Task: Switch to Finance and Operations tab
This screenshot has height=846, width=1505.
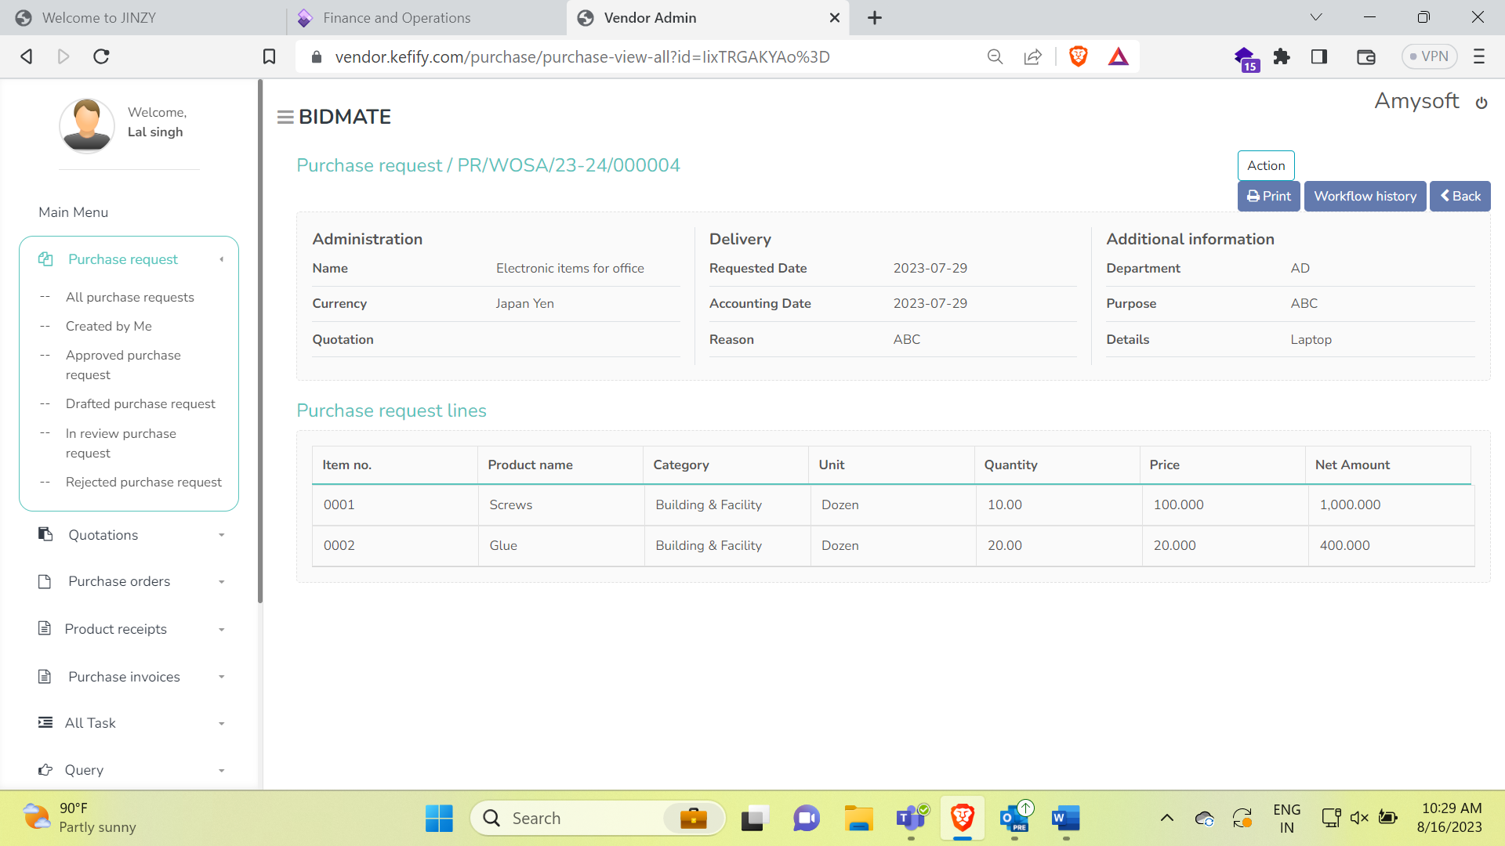Action: [397, 17]
